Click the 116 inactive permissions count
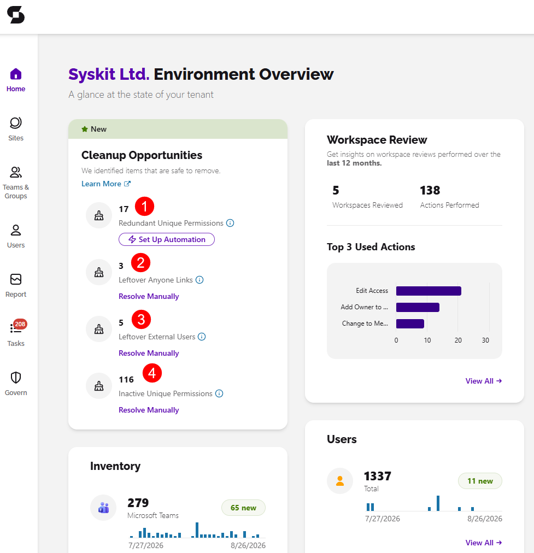This screenshot has height=553, width=534. coord(126,379)
